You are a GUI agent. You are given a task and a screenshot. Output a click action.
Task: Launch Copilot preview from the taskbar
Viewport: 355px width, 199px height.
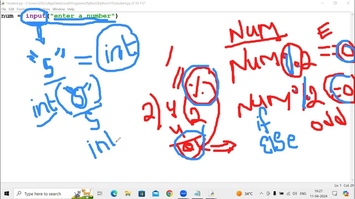346,193
